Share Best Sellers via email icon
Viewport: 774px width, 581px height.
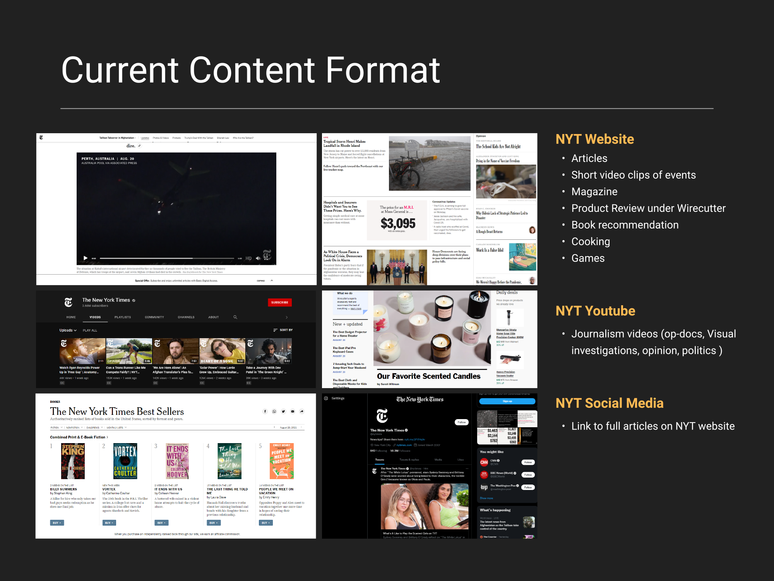pyautogui.click(x=293, y=411)
